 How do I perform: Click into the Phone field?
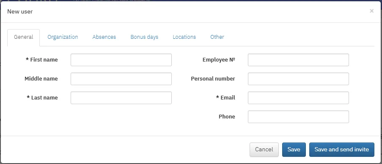click(x=298, y=117)
